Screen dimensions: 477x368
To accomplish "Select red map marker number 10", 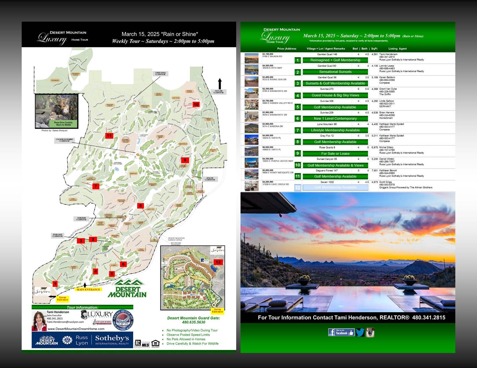I will pyautogui.click(x=196, y=104).
